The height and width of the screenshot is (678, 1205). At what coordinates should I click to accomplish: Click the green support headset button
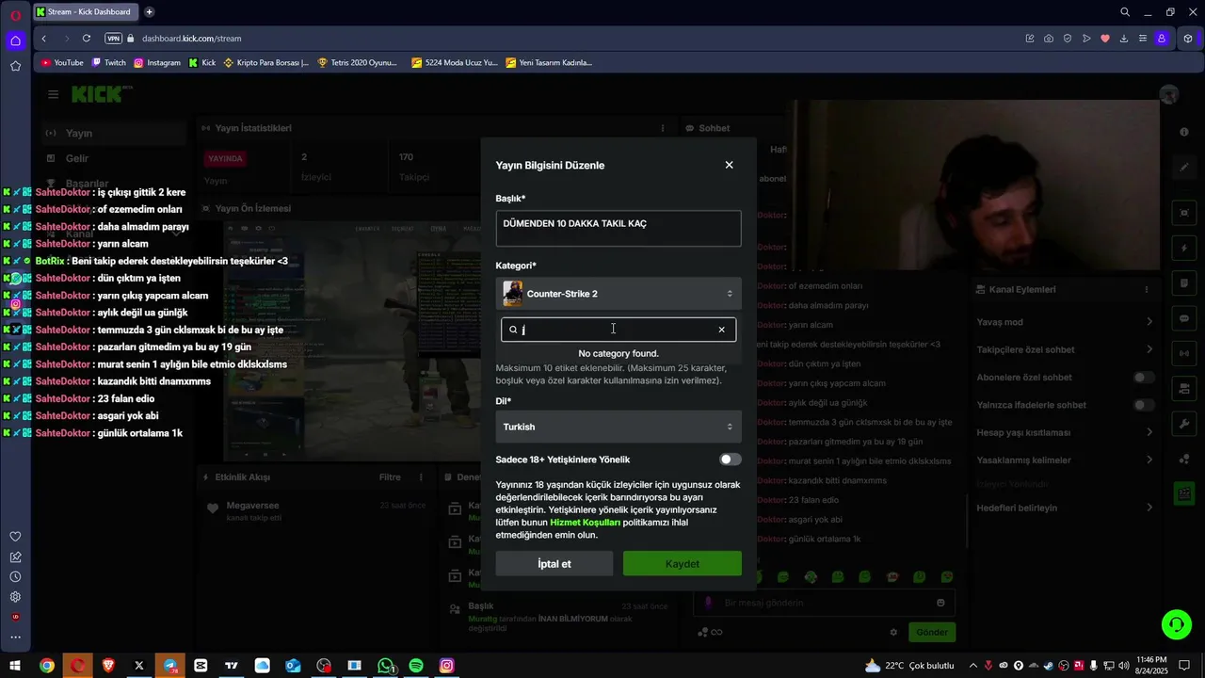click(x=1176, y=624)
